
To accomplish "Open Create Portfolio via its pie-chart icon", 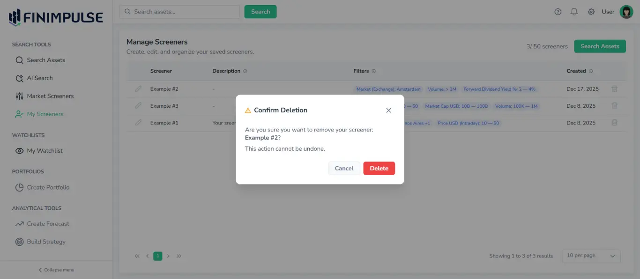I will coord(19,187).
